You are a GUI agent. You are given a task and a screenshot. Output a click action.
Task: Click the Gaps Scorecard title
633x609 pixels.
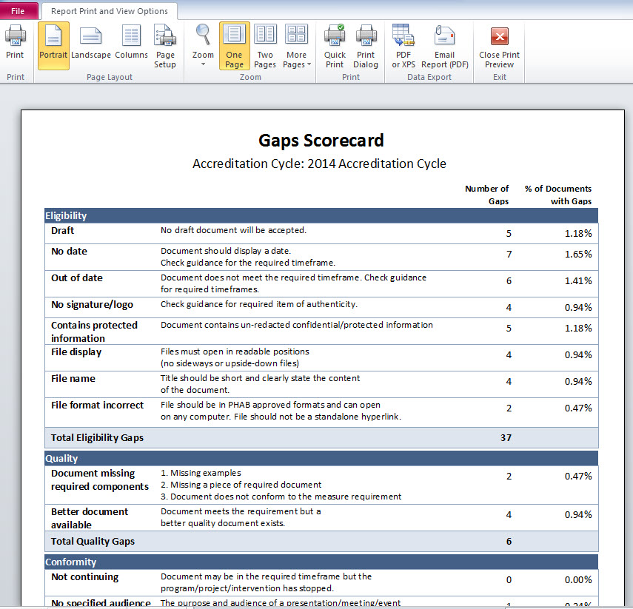[321, 141]
